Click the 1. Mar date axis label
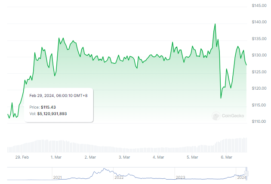271x184 pixels. point(57,158)
